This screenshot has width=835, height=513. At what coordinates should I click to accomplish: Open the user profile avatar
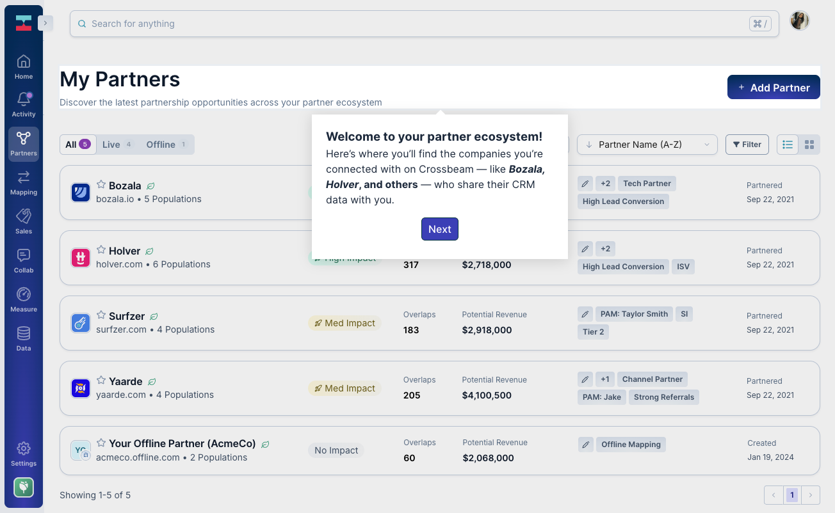[800, 21]
